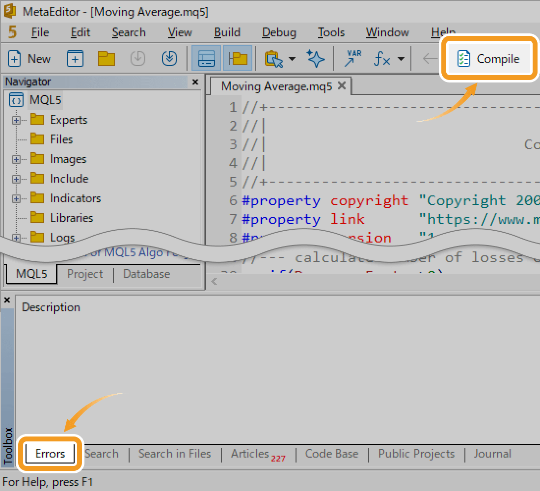Click the MQL5 root icon in Navigator
Viewport: 540px width, 491px height.
(16, 101)
